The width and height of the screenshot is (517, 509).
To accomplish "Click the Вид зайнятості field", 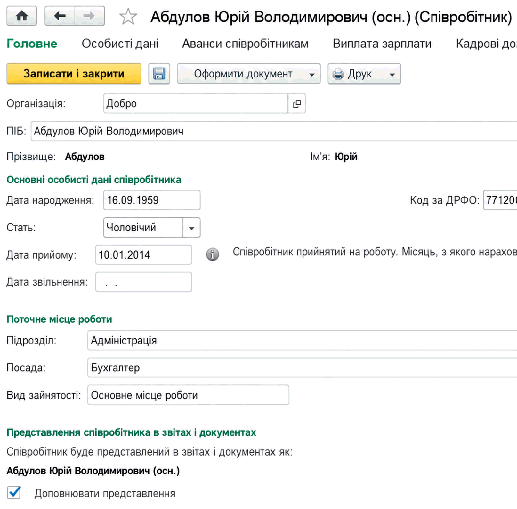I will (188, 395).
